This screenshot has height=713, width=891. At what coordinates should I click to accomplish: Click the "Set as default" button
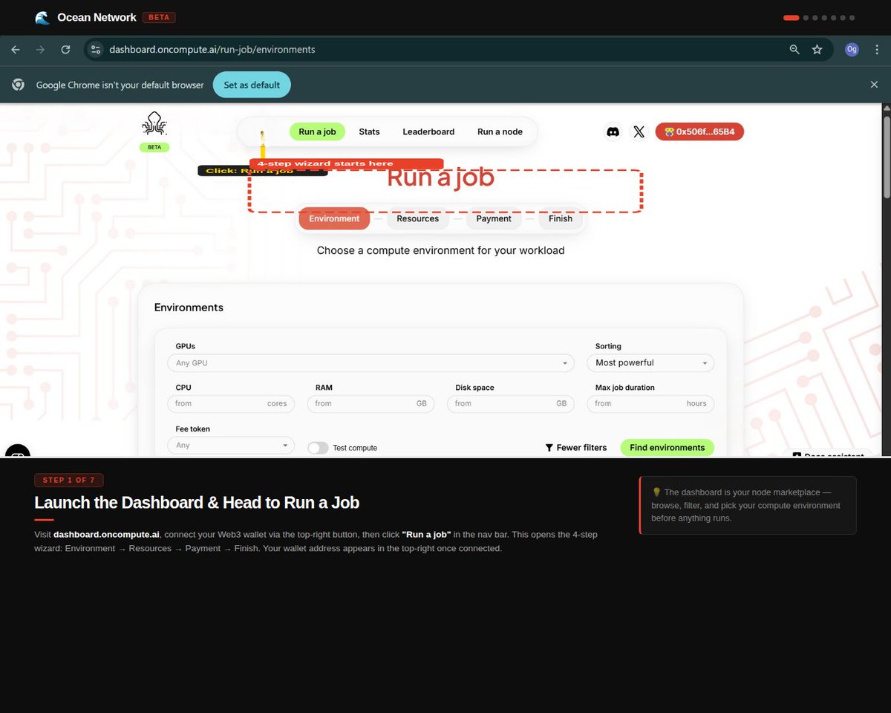(x=252, y=85)
